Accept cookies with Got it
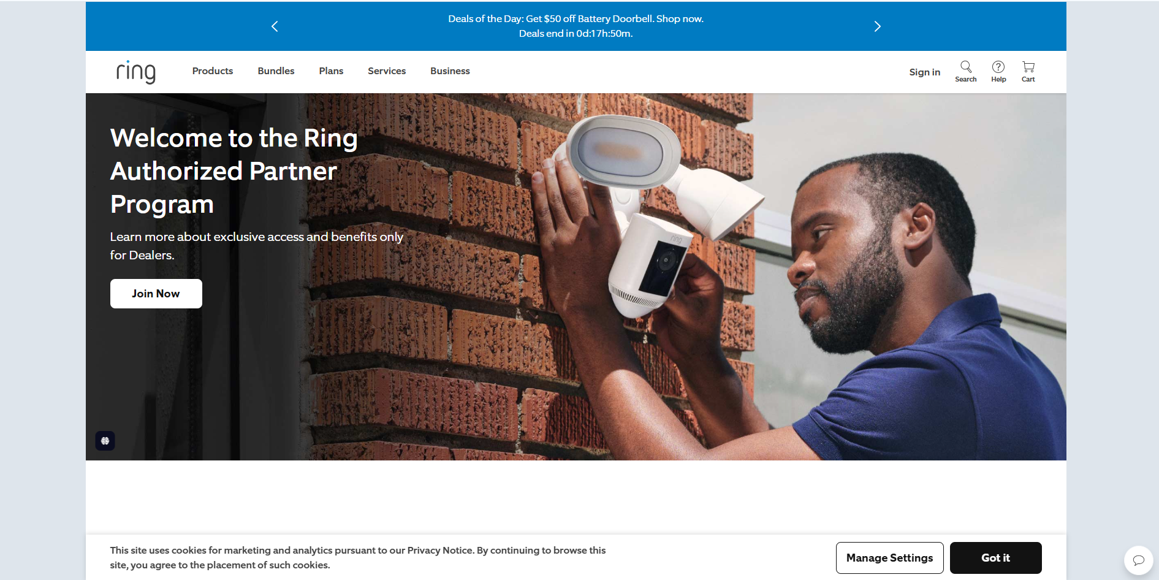Screen dimensions: 1159x580 pyautogui.click(x=995, y=558)
